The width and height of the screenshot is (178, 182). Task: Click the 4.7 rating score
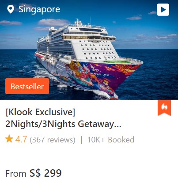point(21,139)
